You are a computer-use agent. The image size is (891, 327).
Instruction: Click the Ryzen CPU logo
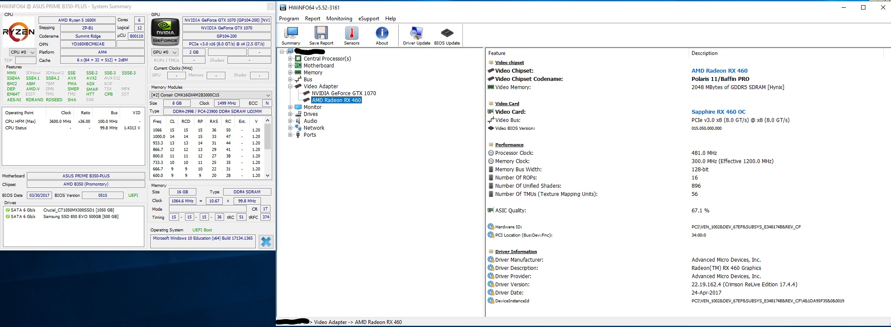[19, 32]
